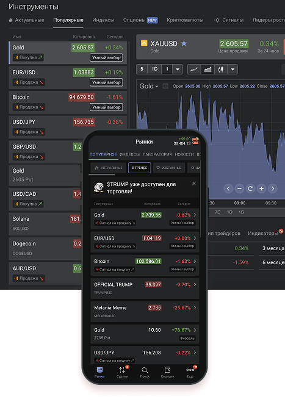The width and height of the screenshot is (285, 402).
Task: Tap the АКТУАЛЬНЫЕ filter chip on phone
Action: click(108, 168)
